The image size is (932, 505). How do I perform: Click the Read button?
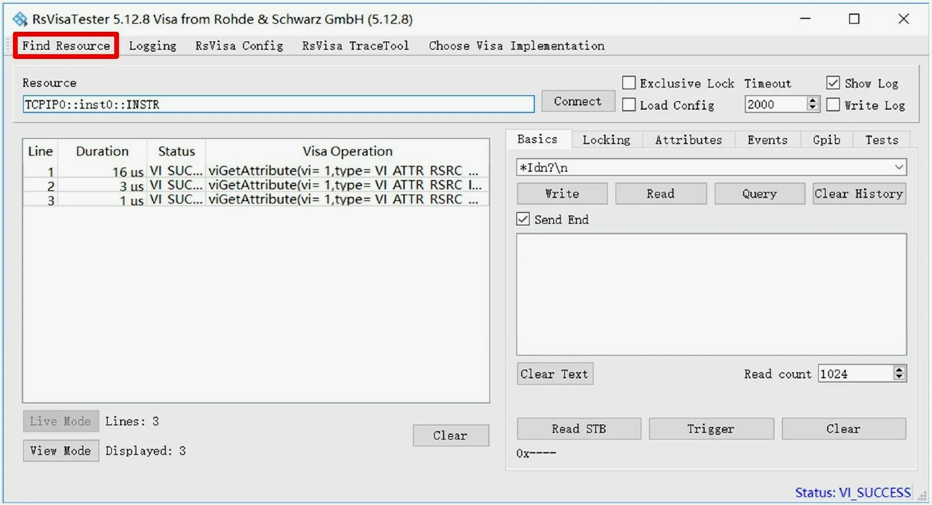click(x=660, y=194)
